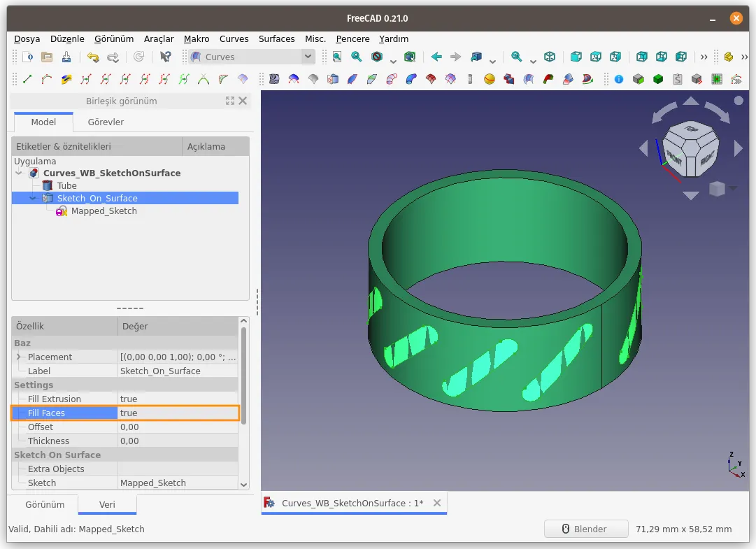Select the Tube tree item
The height and width of the screenshot is (549, 756).
click(66, 185)
